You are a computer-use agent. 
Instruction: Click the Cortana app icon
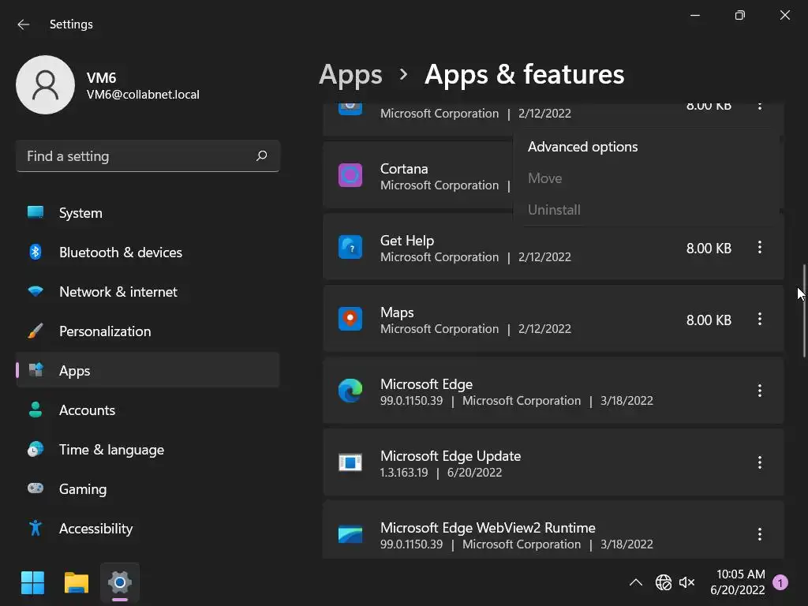350,175
